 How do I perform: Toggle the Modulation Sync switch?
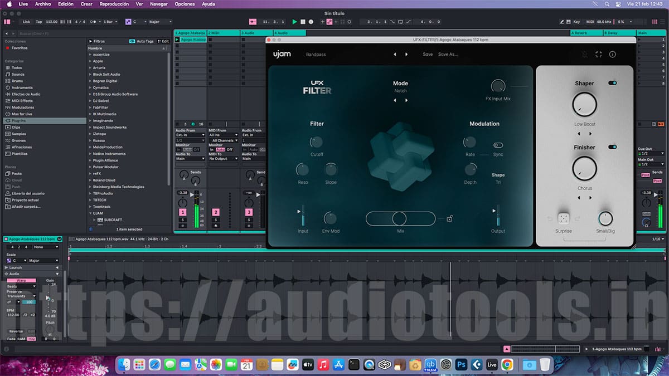(x=498, y=145)
